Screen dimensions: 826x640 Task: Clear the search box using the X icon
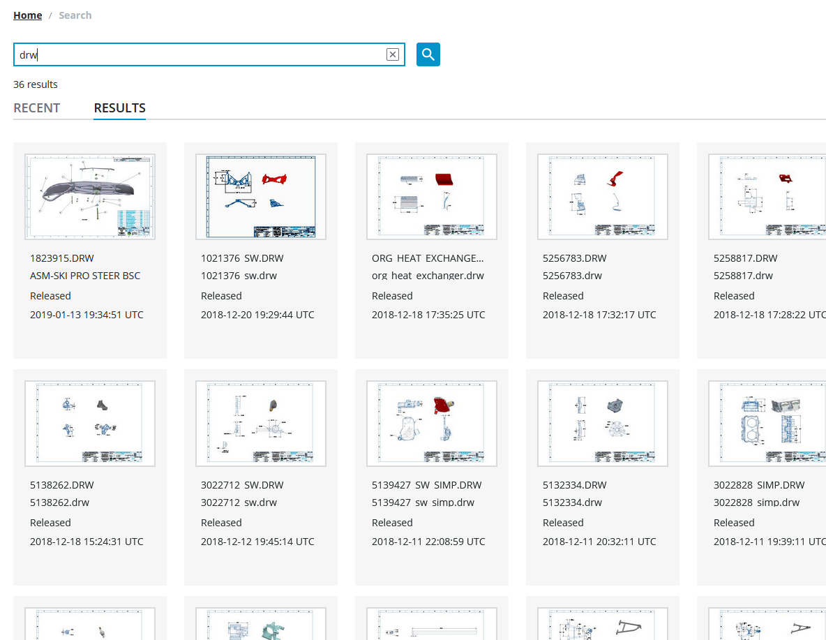(x=393, y=54)
